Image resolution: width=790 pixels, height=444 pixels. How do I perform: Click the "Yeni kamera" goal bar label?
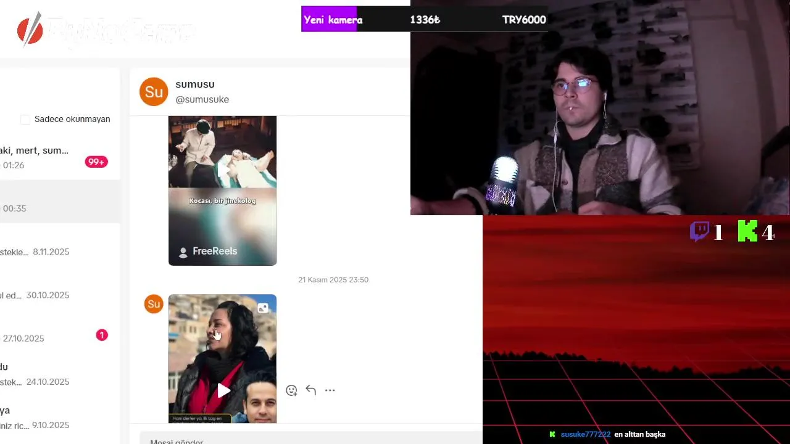333,20
